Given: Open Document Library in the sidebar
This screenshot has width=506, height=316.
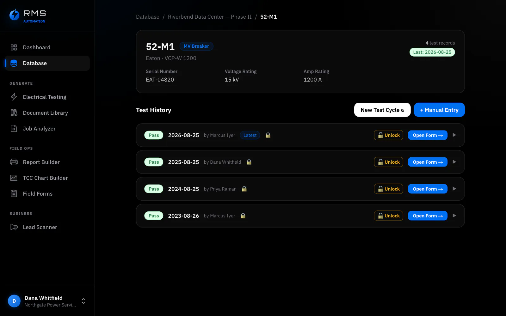Looking at the screenshot, I should tap(47, 113).
